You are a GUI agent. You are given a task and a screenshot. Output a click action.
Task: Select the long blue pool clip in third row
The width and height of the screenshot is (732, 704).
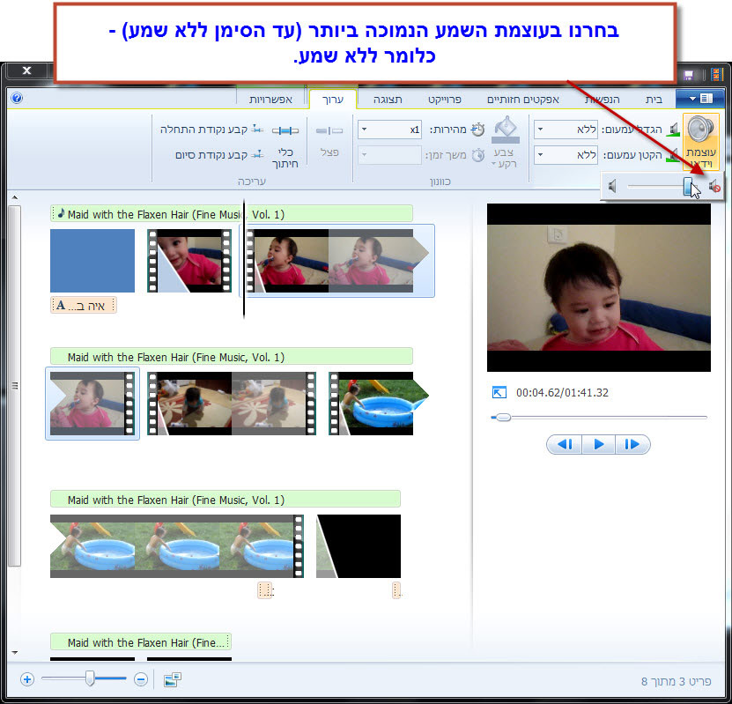177,546
